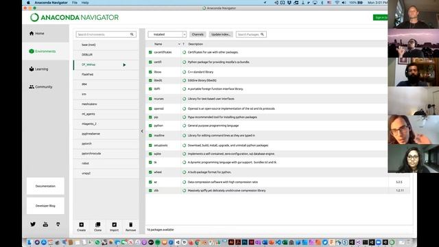The image size is (439, 247).
Task: Select the base (root) environment
Action: 106,45
